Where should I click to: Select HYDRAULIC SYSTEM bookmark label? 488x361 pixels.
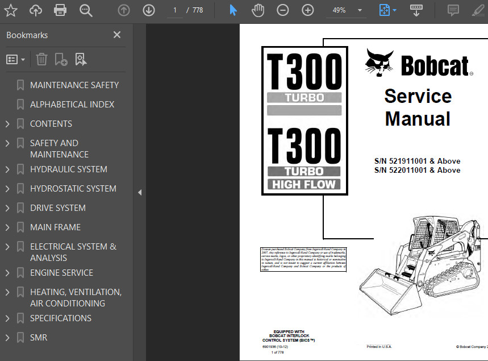[69, 169]
